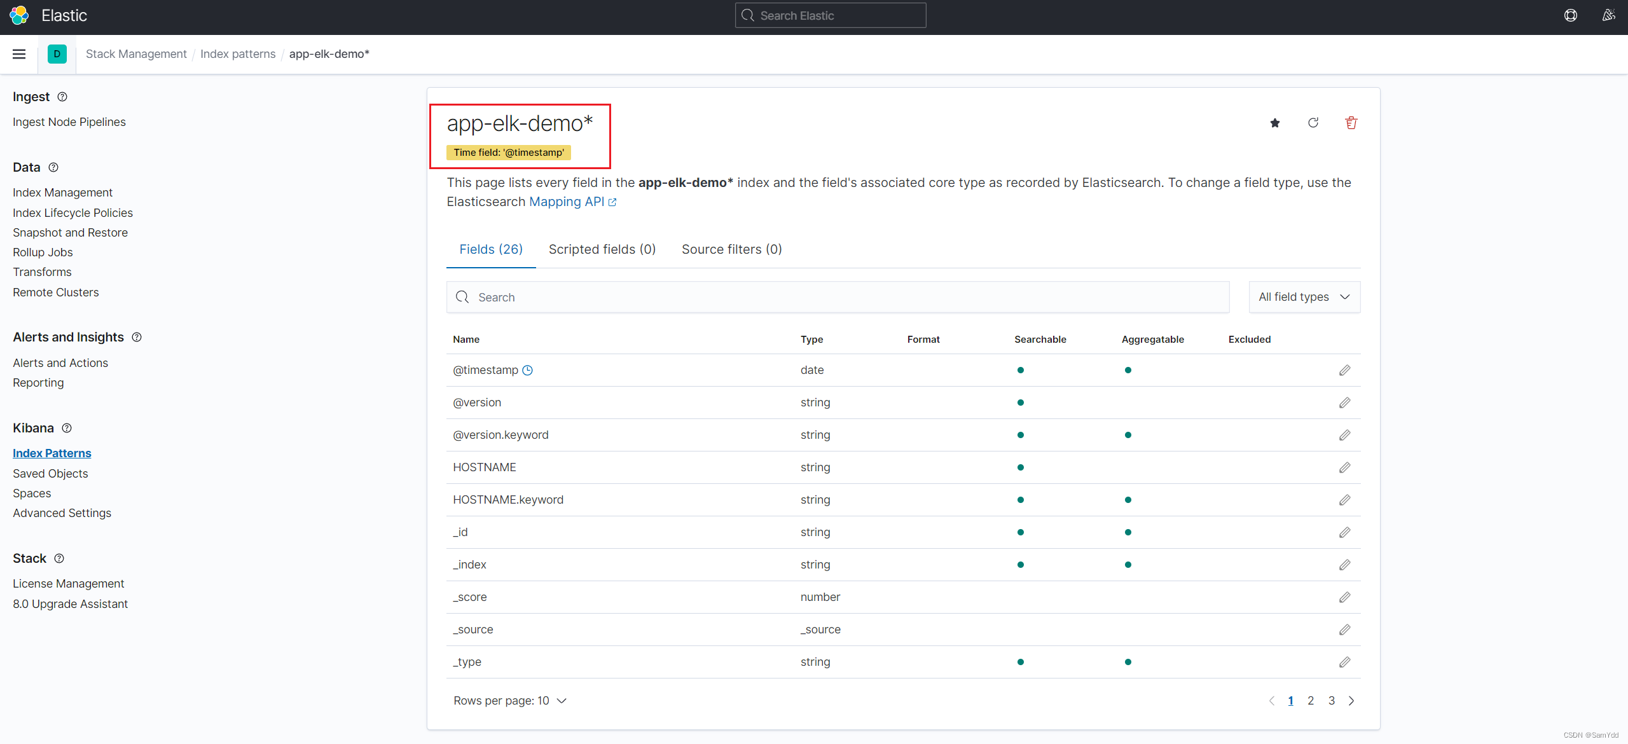The image size is (1628, 744).
Task: Click the green D space avatar
Action: [x=57, y=54]
